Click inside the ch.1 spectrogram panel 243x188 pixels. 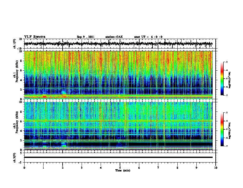118,75
